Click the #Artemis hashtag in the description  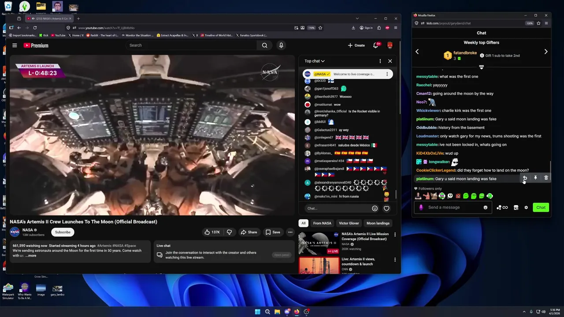[x=104, y=246]
